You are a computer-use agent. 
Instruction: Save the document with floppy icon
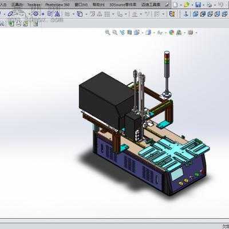(x=198, y=5)
